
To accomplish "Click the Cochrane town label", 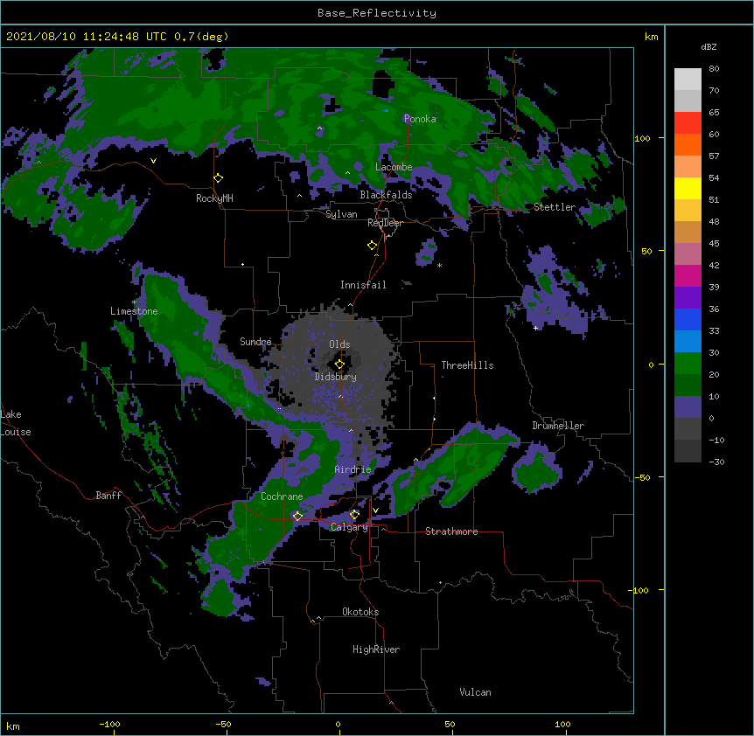I will 282,496.
